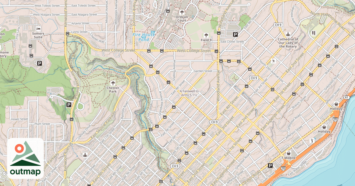355x186 pixels.
Task: Select the dining icon below North Hawthorne Road
Action: pos(314,33)
